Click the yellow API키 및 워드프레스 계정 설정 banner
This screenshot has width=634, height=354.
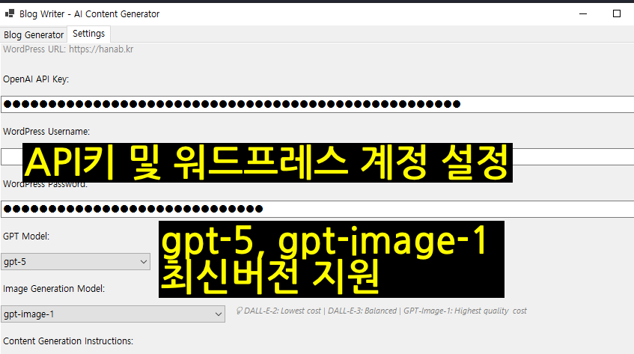(x=267, y=162)
